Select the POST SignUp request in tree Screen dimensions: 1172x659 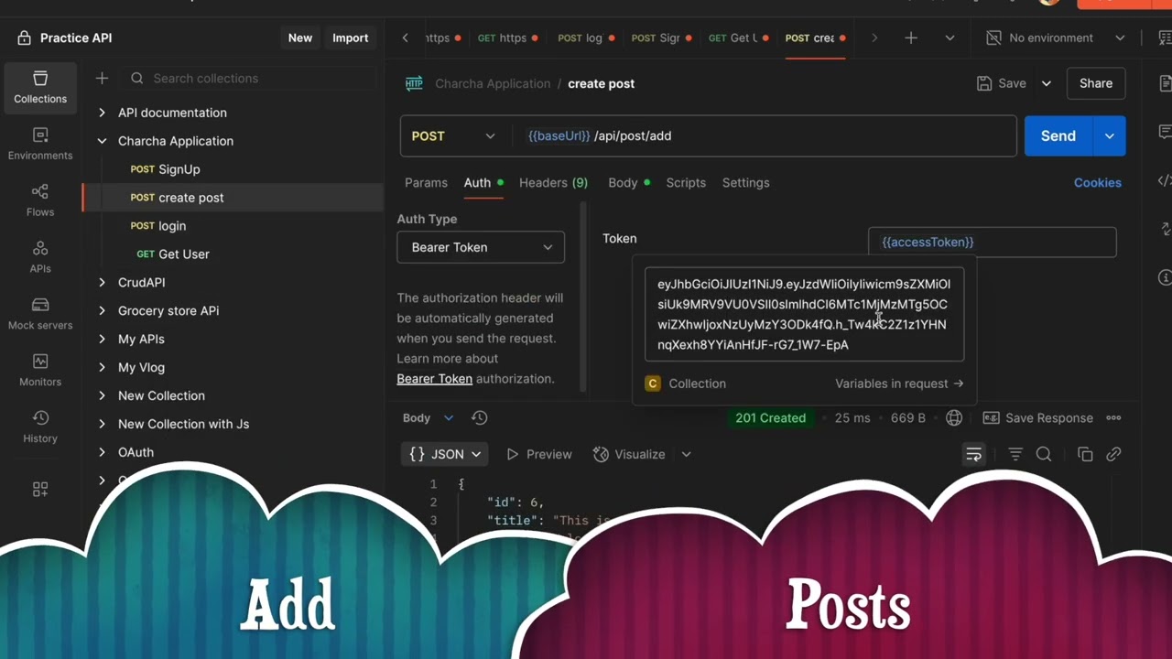[233, 169]
